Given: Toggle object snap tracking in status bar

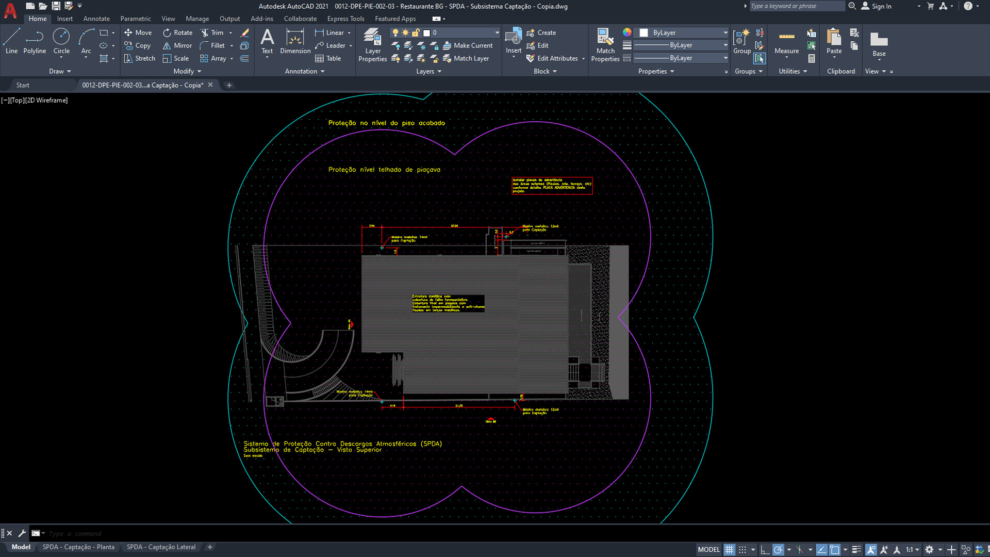Looking at the screenshot, I should [x=821, y=550].
